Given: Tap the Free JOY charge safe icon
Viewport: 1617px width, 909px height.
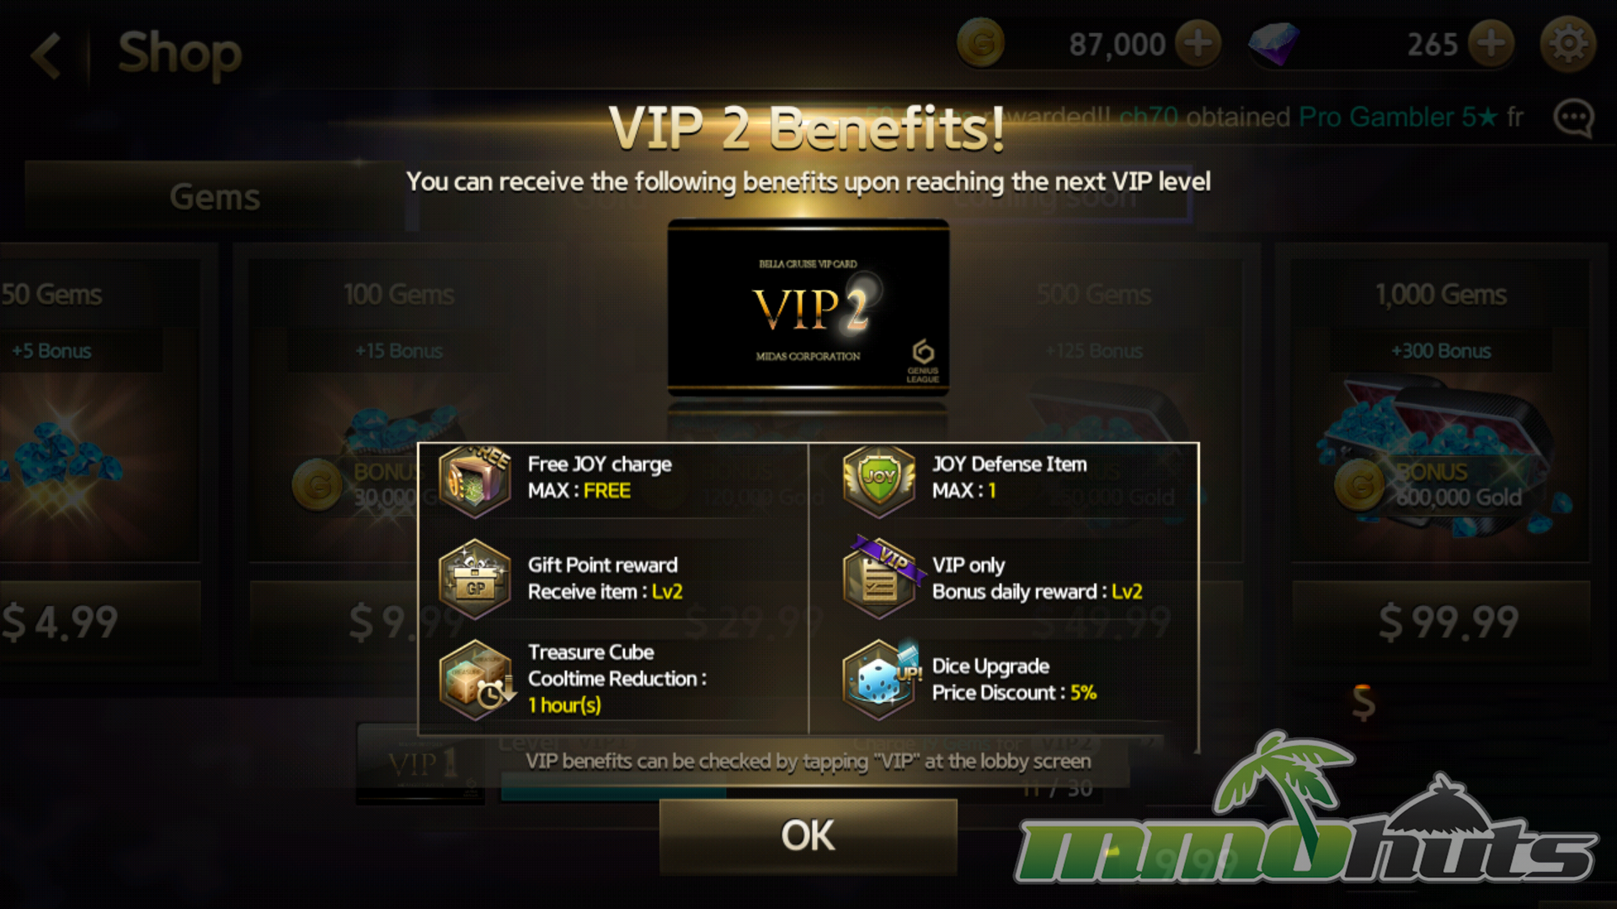Looking at the screenshot, I should (475, 481).
